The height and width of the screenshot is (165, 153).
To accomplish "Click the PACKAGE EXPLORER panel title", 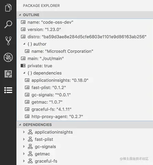I will tap(41, 5).
